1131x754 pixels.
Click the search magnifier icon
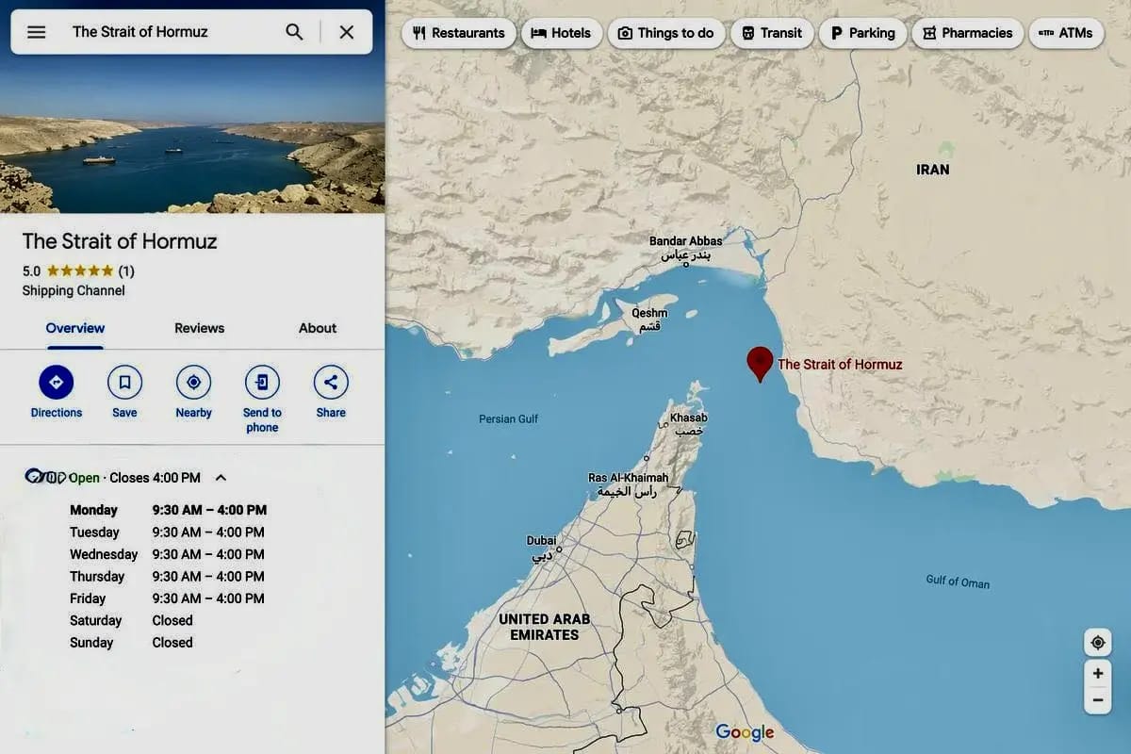295,32
